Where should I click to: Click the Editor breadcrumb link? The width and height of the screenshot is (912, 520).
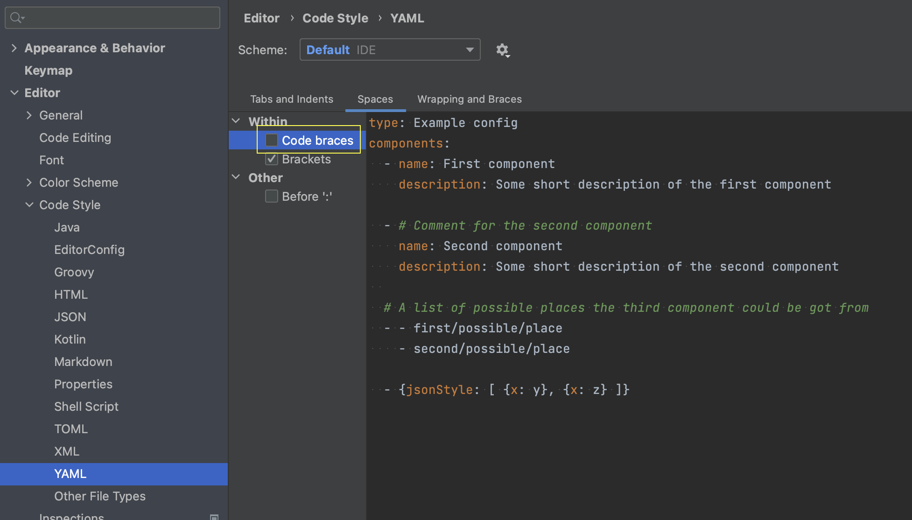[x=261, y=18]
